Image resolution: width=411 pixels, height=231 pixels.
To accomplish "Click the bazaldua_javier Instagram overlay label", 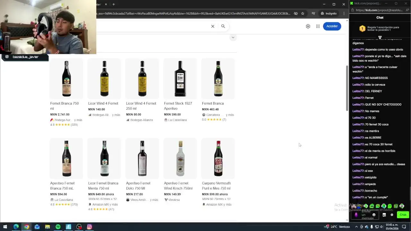I will point(25,57).
